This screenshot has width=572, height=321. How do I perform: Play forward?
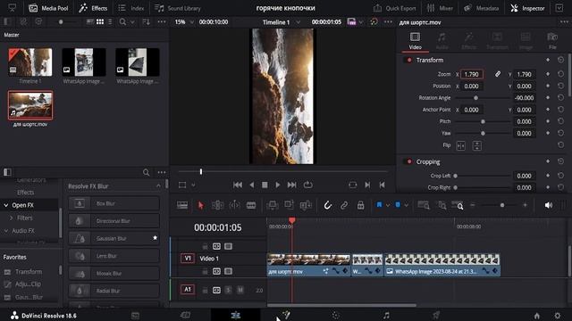pos(278,185)
